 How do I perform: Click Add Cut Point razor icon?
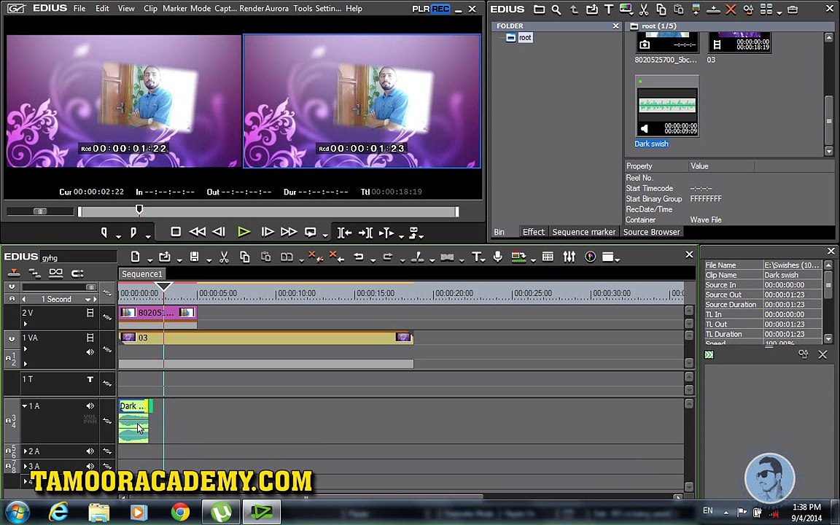click(417, 257)
